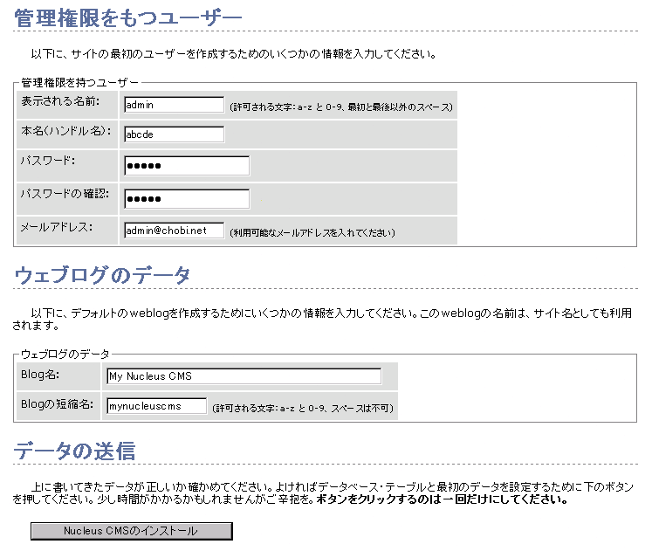Focus the 本名(ハンドル名) text box with abcde
This screenshot has height=551, width=652.
174,134
